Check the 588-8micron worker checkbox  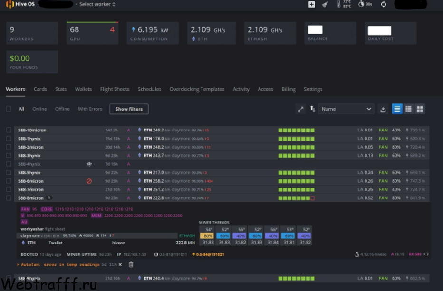click(x=9, y=197)
